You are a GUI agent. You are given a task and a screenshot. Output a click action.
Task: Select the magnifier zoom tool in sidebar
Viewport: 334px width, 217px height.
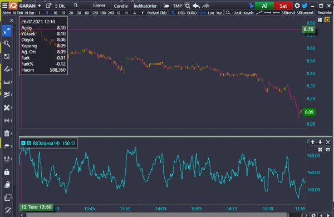[x=7, y=43]
